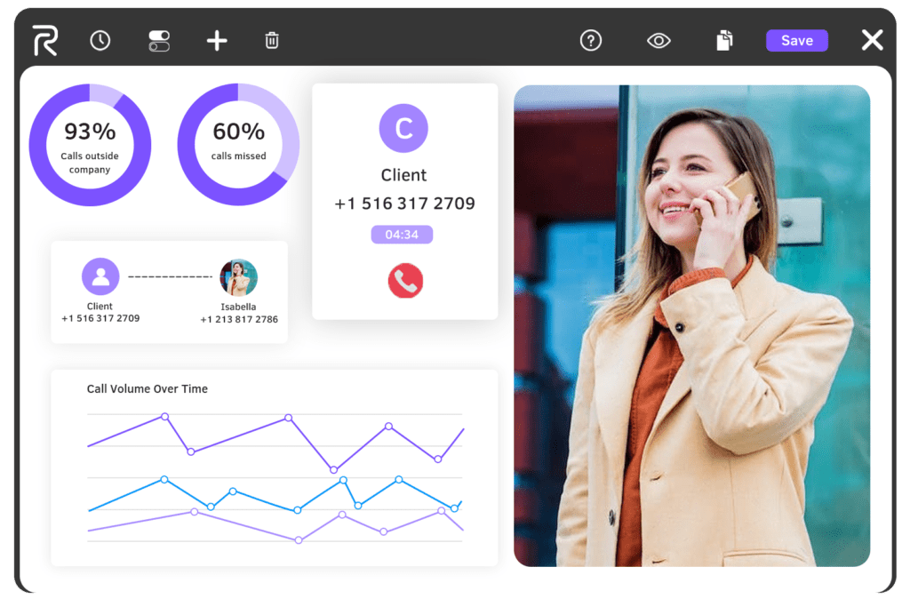910x615 pixels.
Task: Open help via the question mark icon
Action: tap(591, 41)
